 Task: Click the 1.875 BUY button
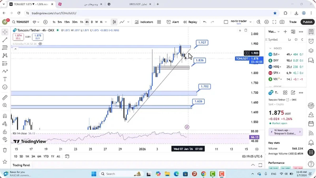pos(38,37)
